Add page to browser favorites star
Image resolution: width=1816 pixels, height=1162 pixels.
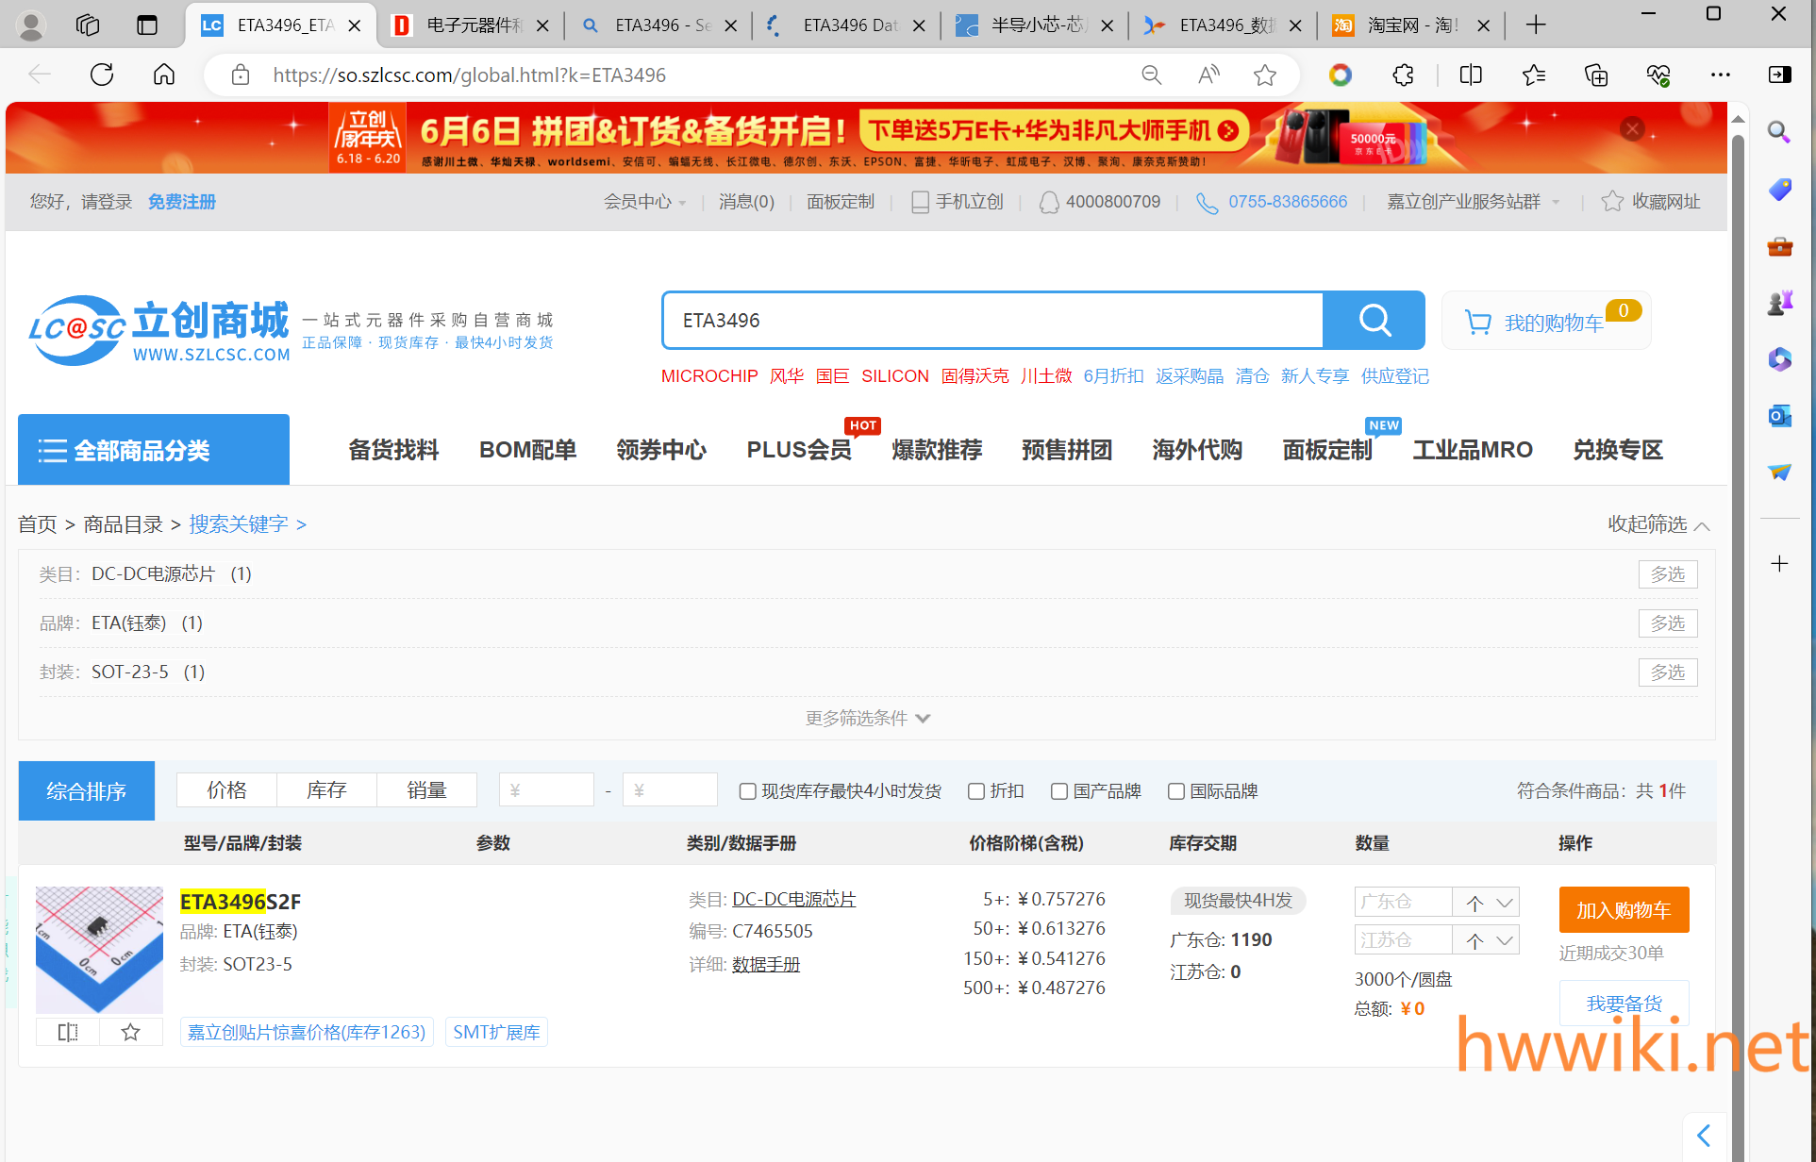click(1265, 75)
